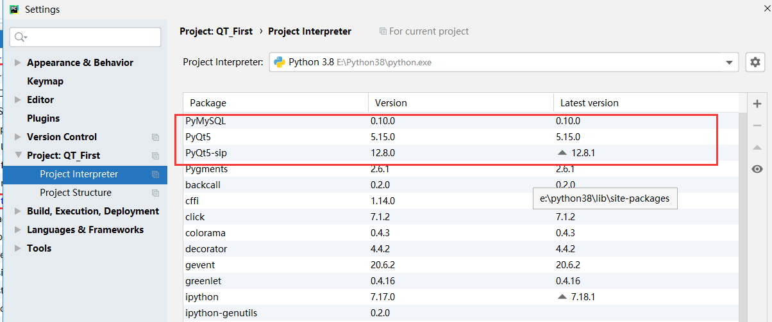Open the Plugins settings page

(43, 118)
